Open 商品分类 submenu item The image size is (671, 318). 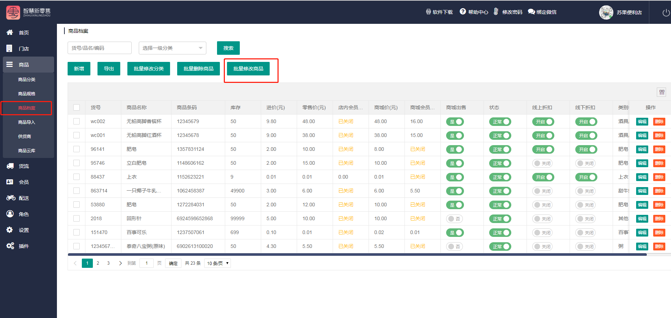[27, 79]
